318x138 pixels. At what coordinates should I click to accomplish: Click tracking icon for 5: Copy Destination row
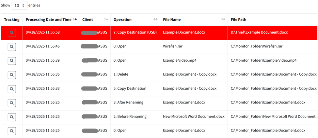(12, 89)
